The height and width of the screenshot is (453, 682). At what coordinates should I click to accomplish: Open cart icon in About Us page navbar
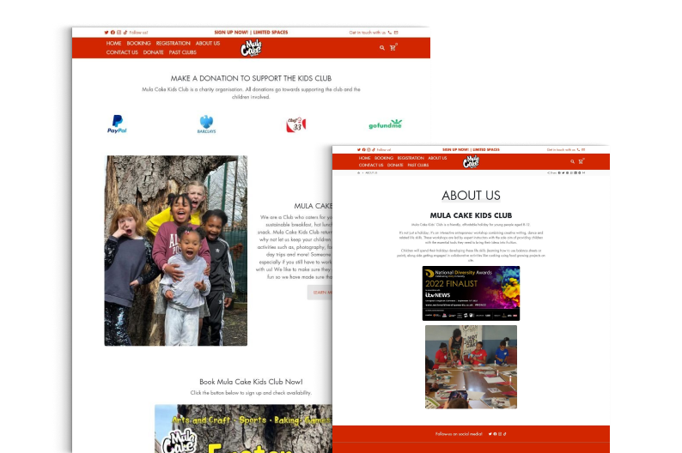pos(581,161)
